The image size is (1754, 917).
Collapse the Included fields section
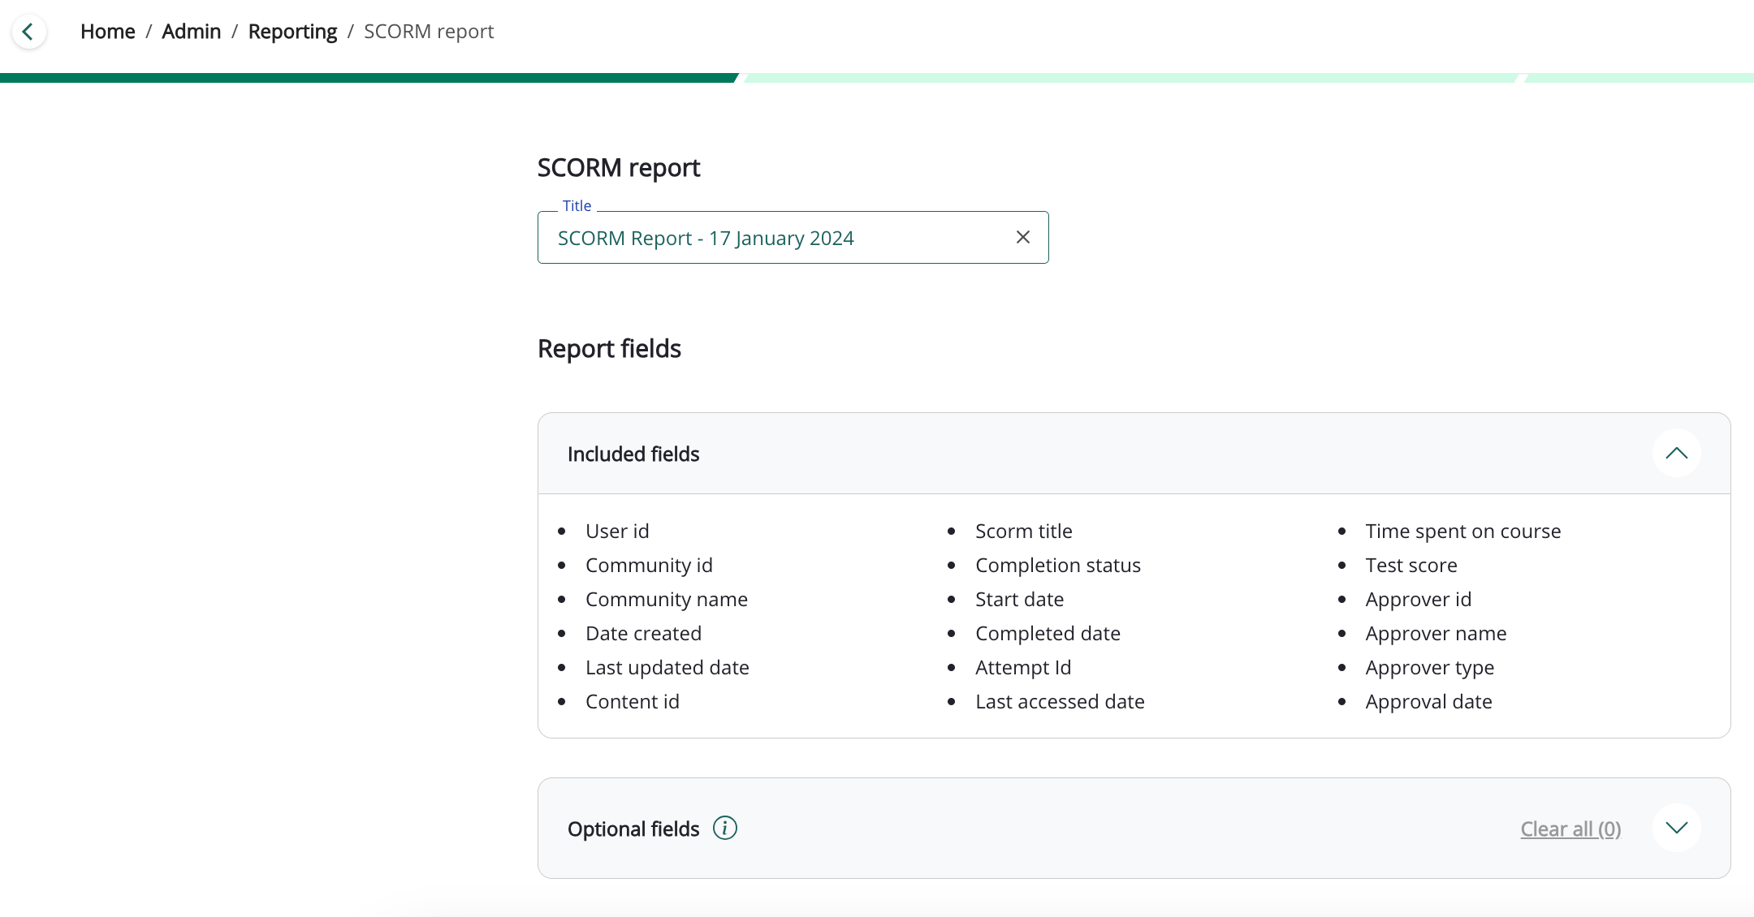click(1676, 454)
